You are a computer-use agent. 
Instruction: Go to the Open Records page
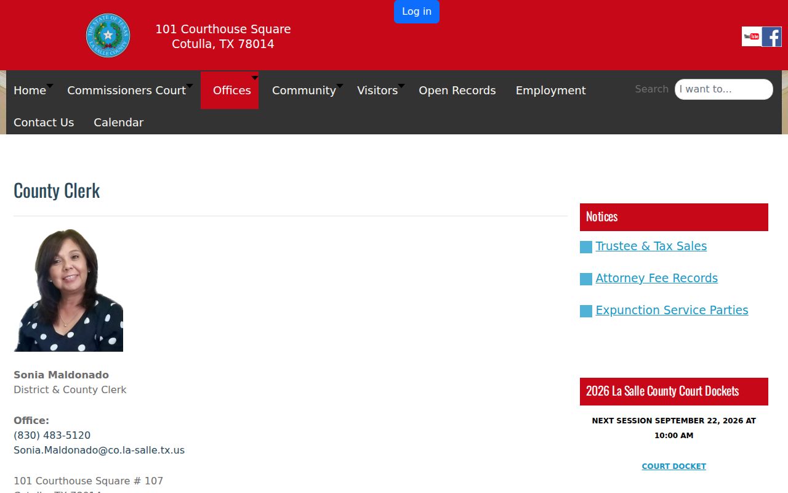click(x=457, y=90)
